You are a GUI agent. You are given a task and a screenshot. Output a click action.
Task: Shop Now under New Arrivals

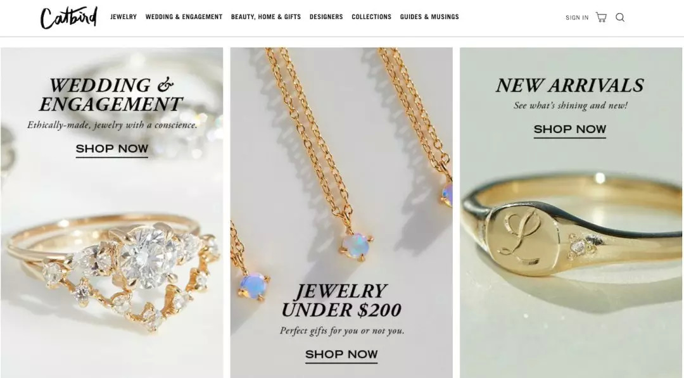570,130
